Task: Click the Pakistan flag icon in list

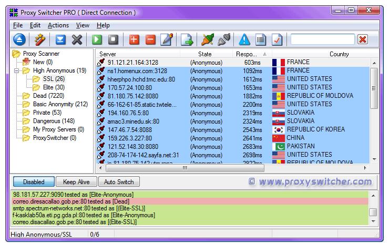Action: point(279,146)
